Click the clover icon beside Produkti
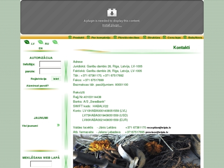This screenshot has width=224, height=168. (x=70, y=37)
